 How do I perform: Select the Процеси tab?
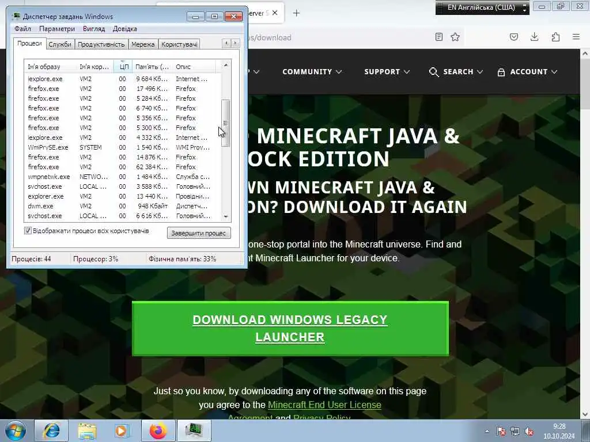pyautogui.click(x=29, y=43)
